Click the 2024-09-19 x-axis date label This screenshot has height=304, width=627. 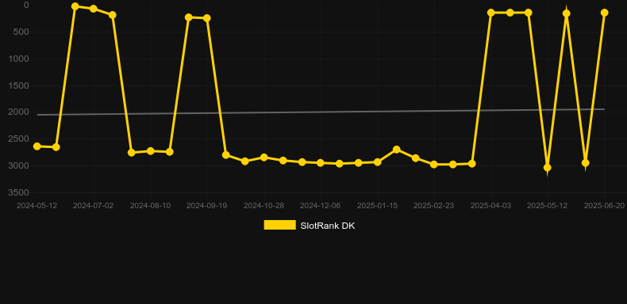[x=206, y=206]
